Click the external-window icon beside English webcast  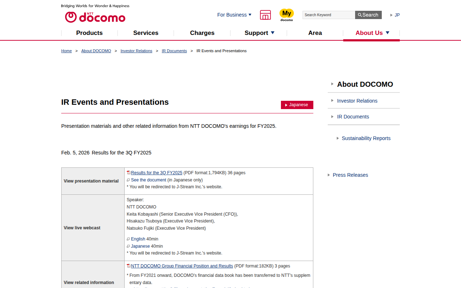pos(128,239)
